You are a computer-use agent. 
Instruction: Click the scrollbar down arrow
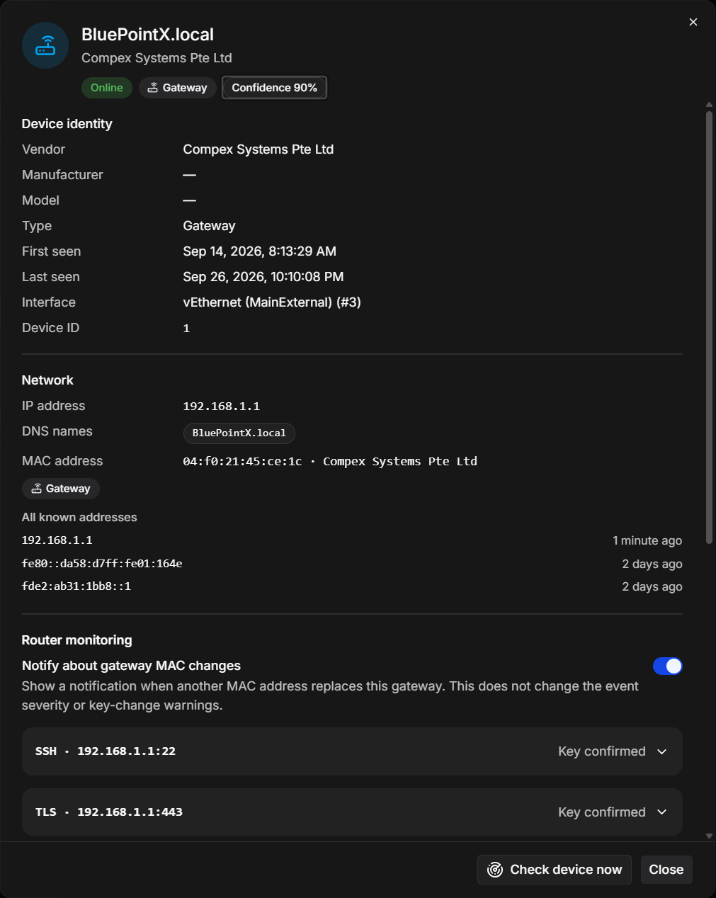point(709,836)
